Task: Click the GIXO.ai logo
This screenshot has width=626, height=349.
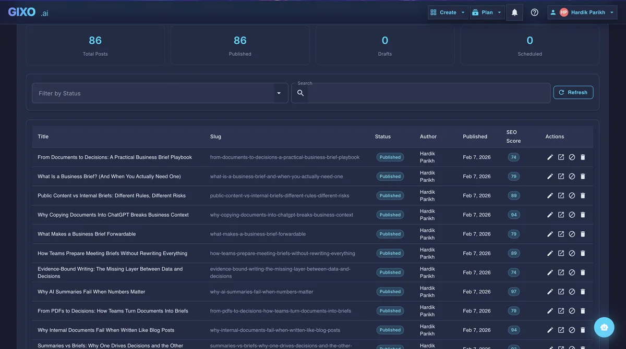Action: 29,11
